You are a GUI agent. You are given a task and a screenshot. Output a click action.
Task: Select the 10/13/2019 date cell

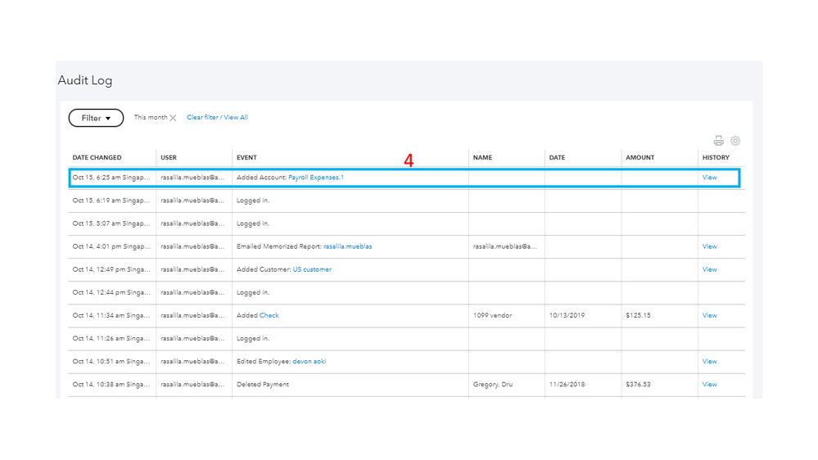[567, 315]
